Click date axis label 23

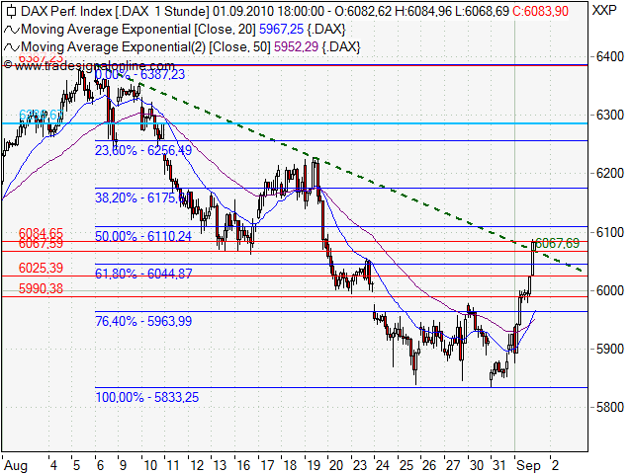tap(359, 465)
